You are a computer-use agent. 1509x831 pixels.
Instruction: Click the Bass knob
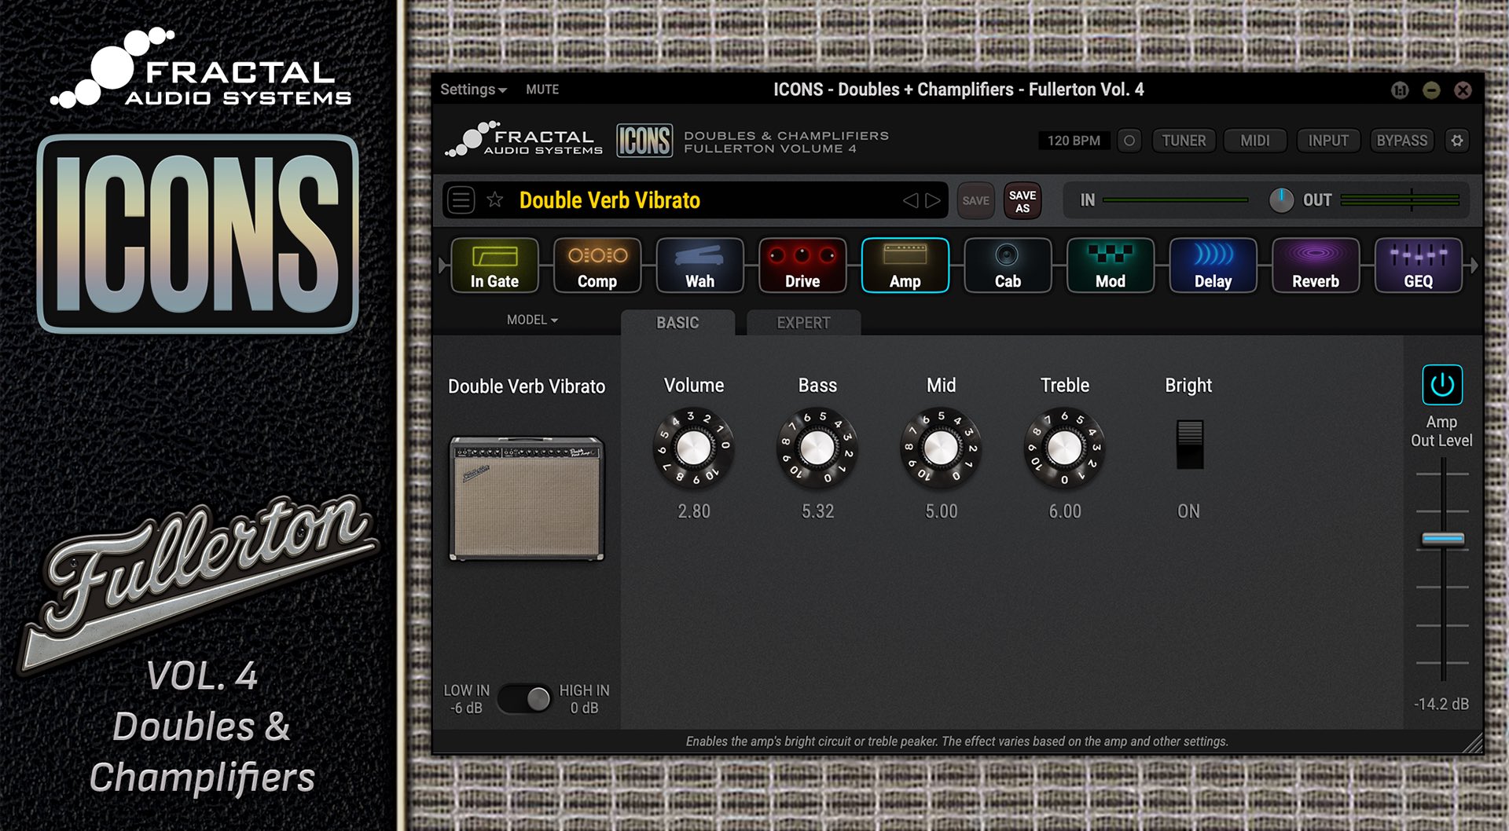point(817,448)
